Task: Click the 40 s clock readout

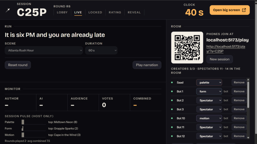Action: coord(194,12)
